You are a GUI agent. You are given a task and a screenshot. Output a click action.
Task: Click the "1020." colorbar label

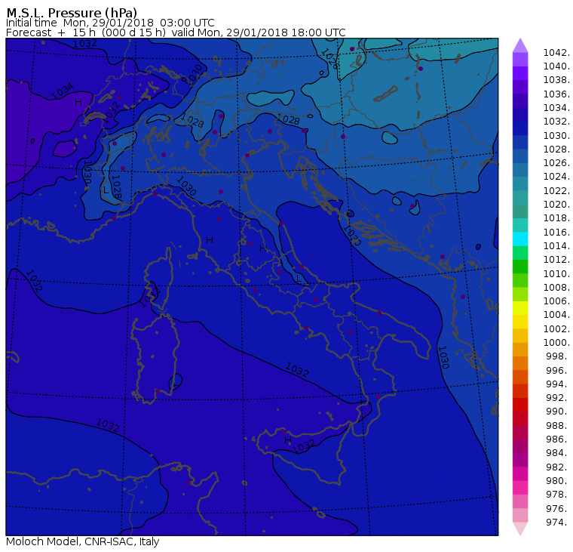556,205
